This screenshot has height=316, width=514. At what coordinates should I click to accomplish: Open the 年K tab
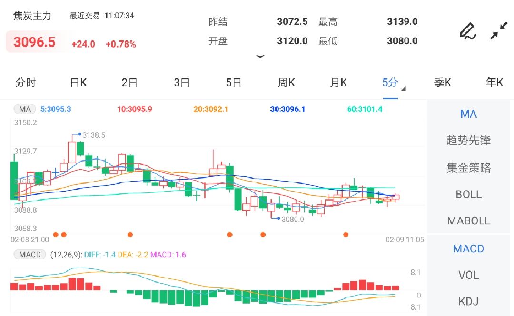click(494, 83)
